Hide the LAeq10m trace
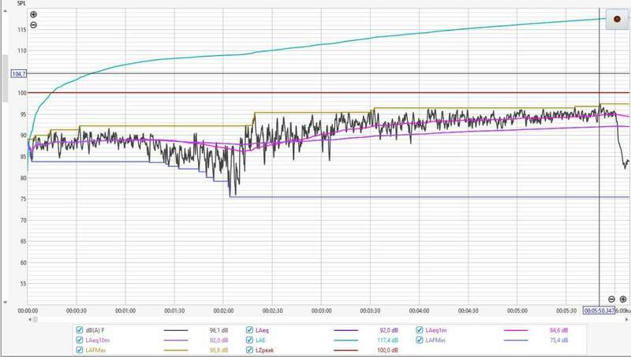The height and width of the screenshot is (357, 631). [79, 340]
